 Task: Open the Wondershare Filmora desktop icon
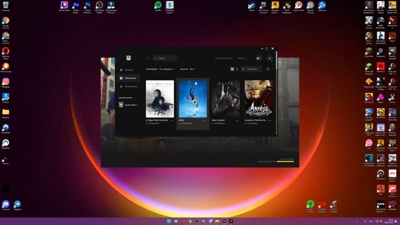111,7
